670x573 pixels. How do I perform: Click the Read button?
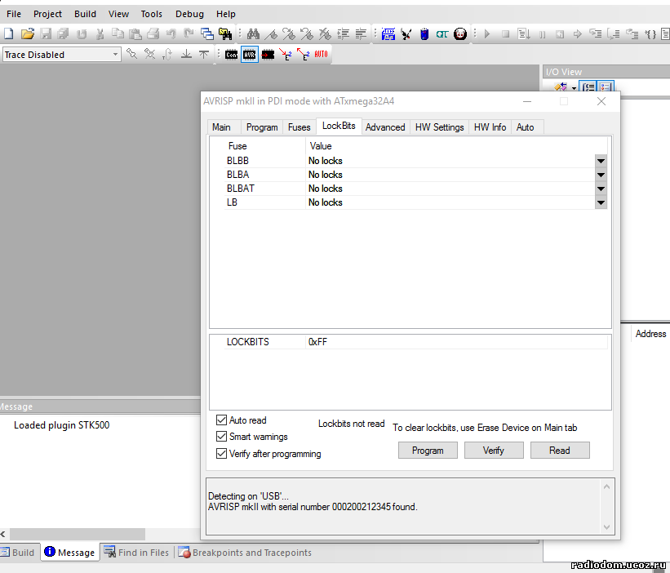click(560, 451)
